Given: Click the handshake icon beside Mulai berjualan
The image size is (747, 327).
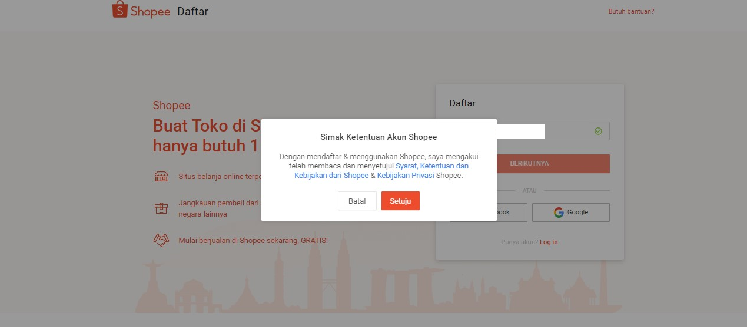Looking at the screenshot, I should tap(161, 240).
